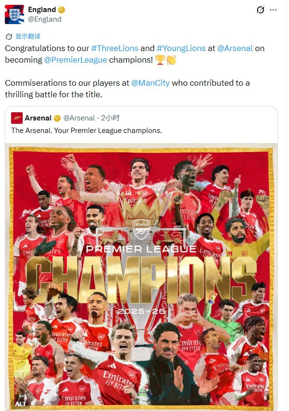The image size is (289, 411).
Task: Visit the @Arsenal mention in tweet text
Action: coord(235,48)
